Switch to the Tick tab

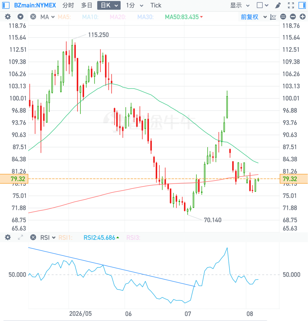[156, 5]
